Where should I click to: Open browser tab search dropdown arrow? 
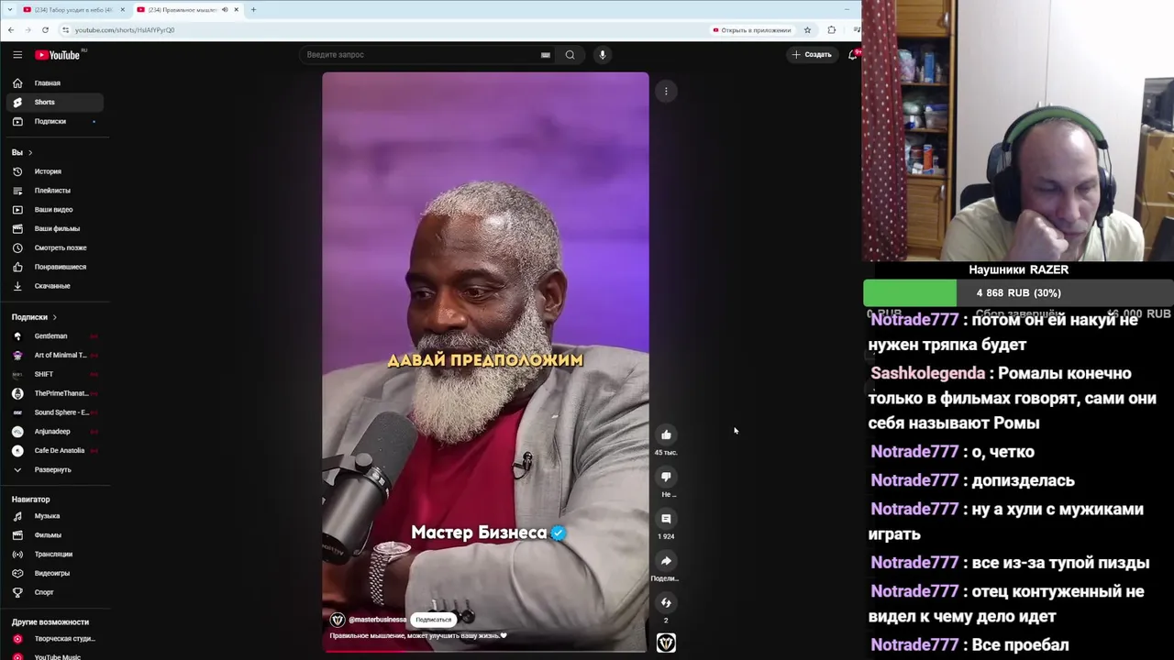coord(10,10)
